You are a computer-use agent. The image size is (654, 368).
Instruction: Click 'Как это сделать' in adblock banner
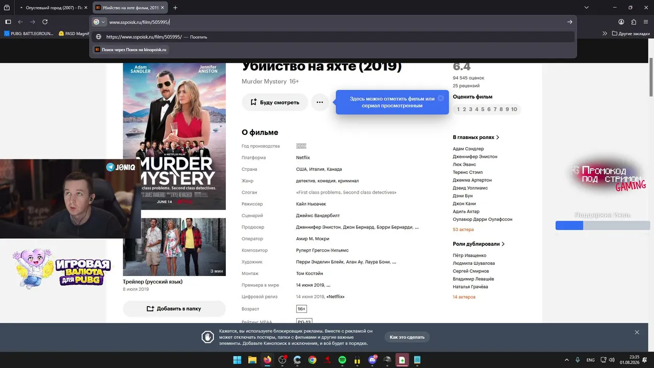407,337
